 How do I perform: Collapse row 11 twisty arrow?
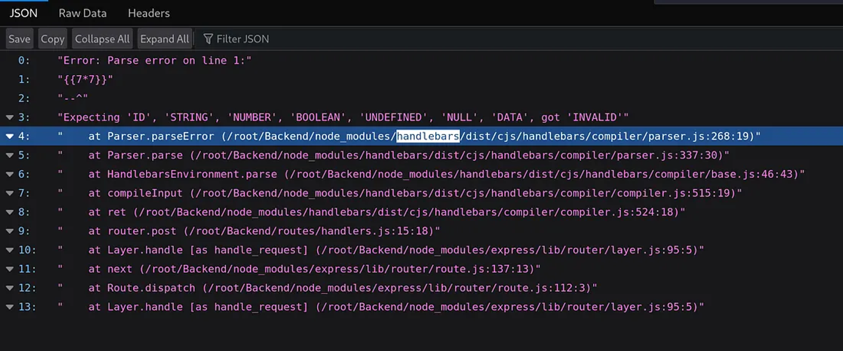pyautogui.click(x=9, y=269)
